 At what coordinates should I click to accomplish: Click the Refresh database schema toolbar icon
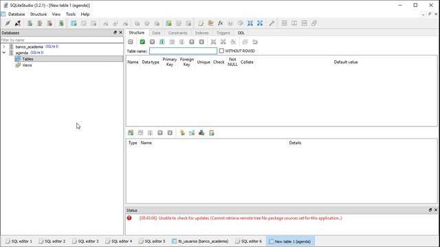(61, 23)
